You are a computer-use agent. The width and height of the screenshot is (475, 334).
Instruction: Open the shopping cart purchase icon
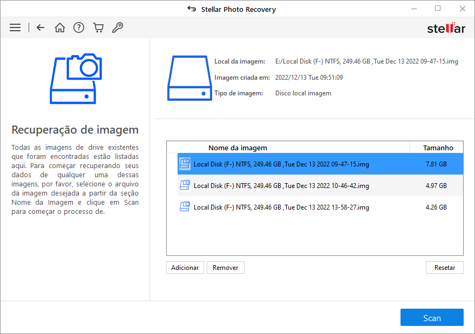point(98,27)
